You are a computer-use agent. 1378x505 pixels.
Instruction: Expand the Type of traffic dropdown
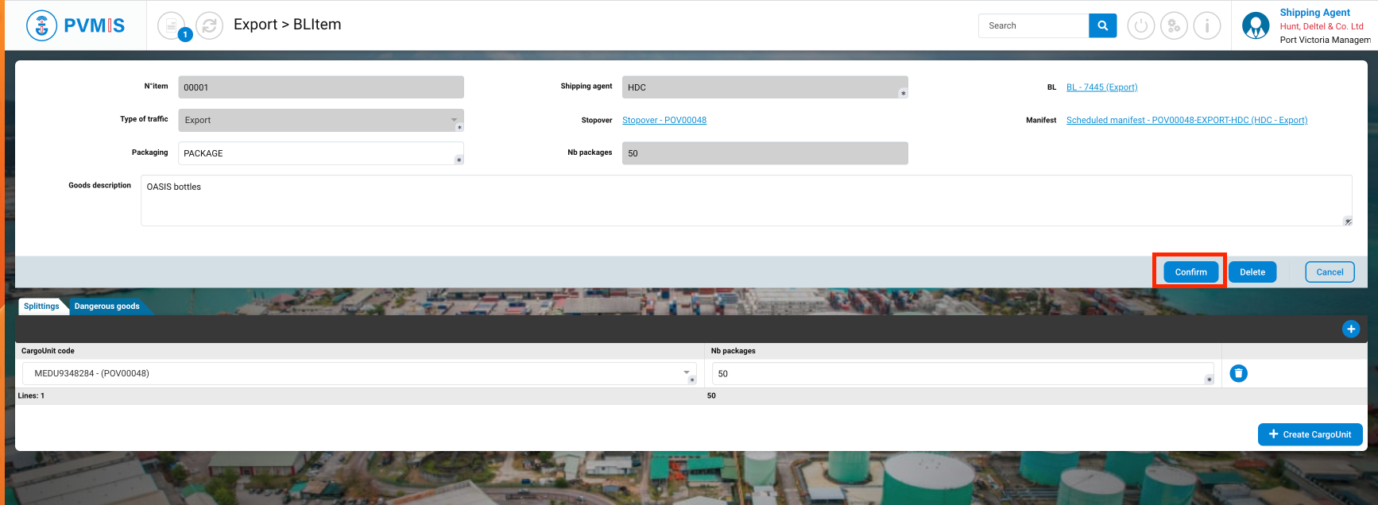pyautogui.click(x=455, y=120)
